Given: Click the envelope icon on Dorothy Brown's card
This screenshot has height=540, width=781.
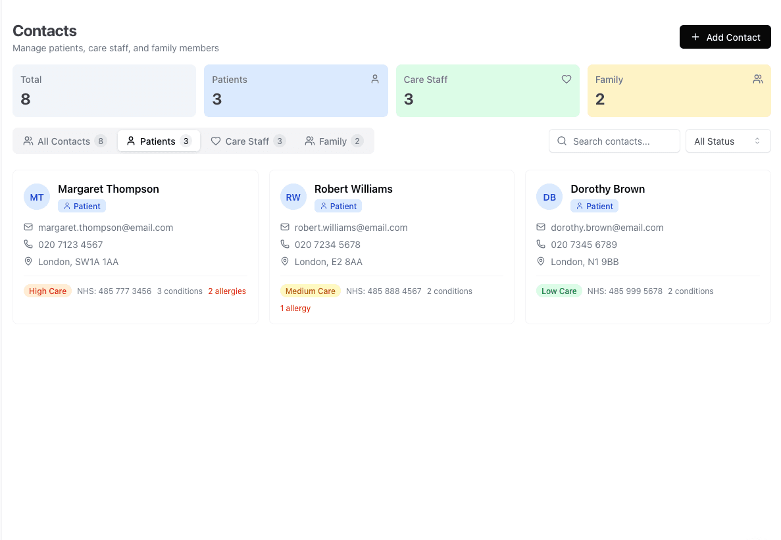Looking at the screenshot, I should (540, 227).
